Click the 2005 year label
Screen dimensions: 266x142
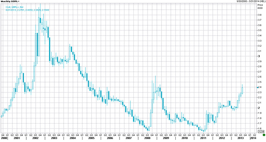(91, 138)
